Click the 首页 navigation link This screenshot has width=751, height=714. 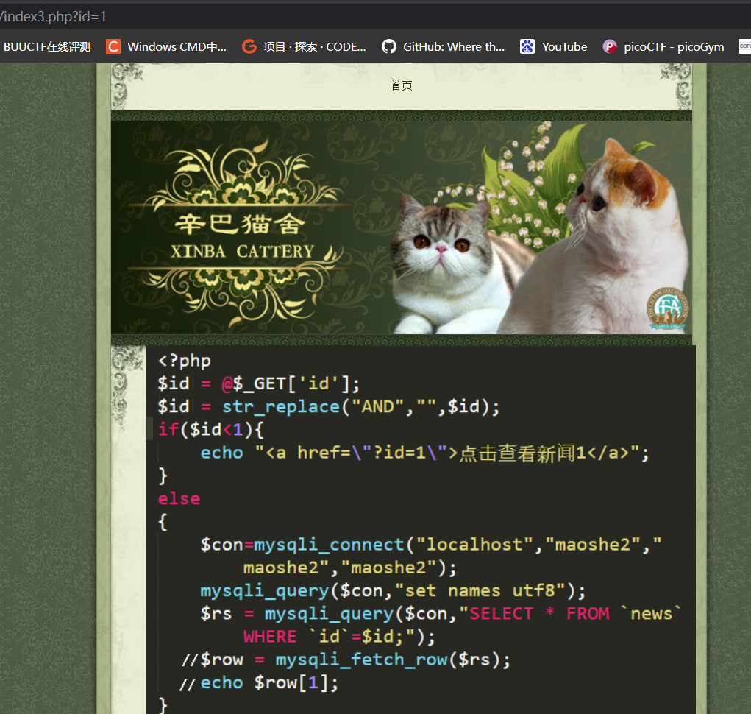402,86
